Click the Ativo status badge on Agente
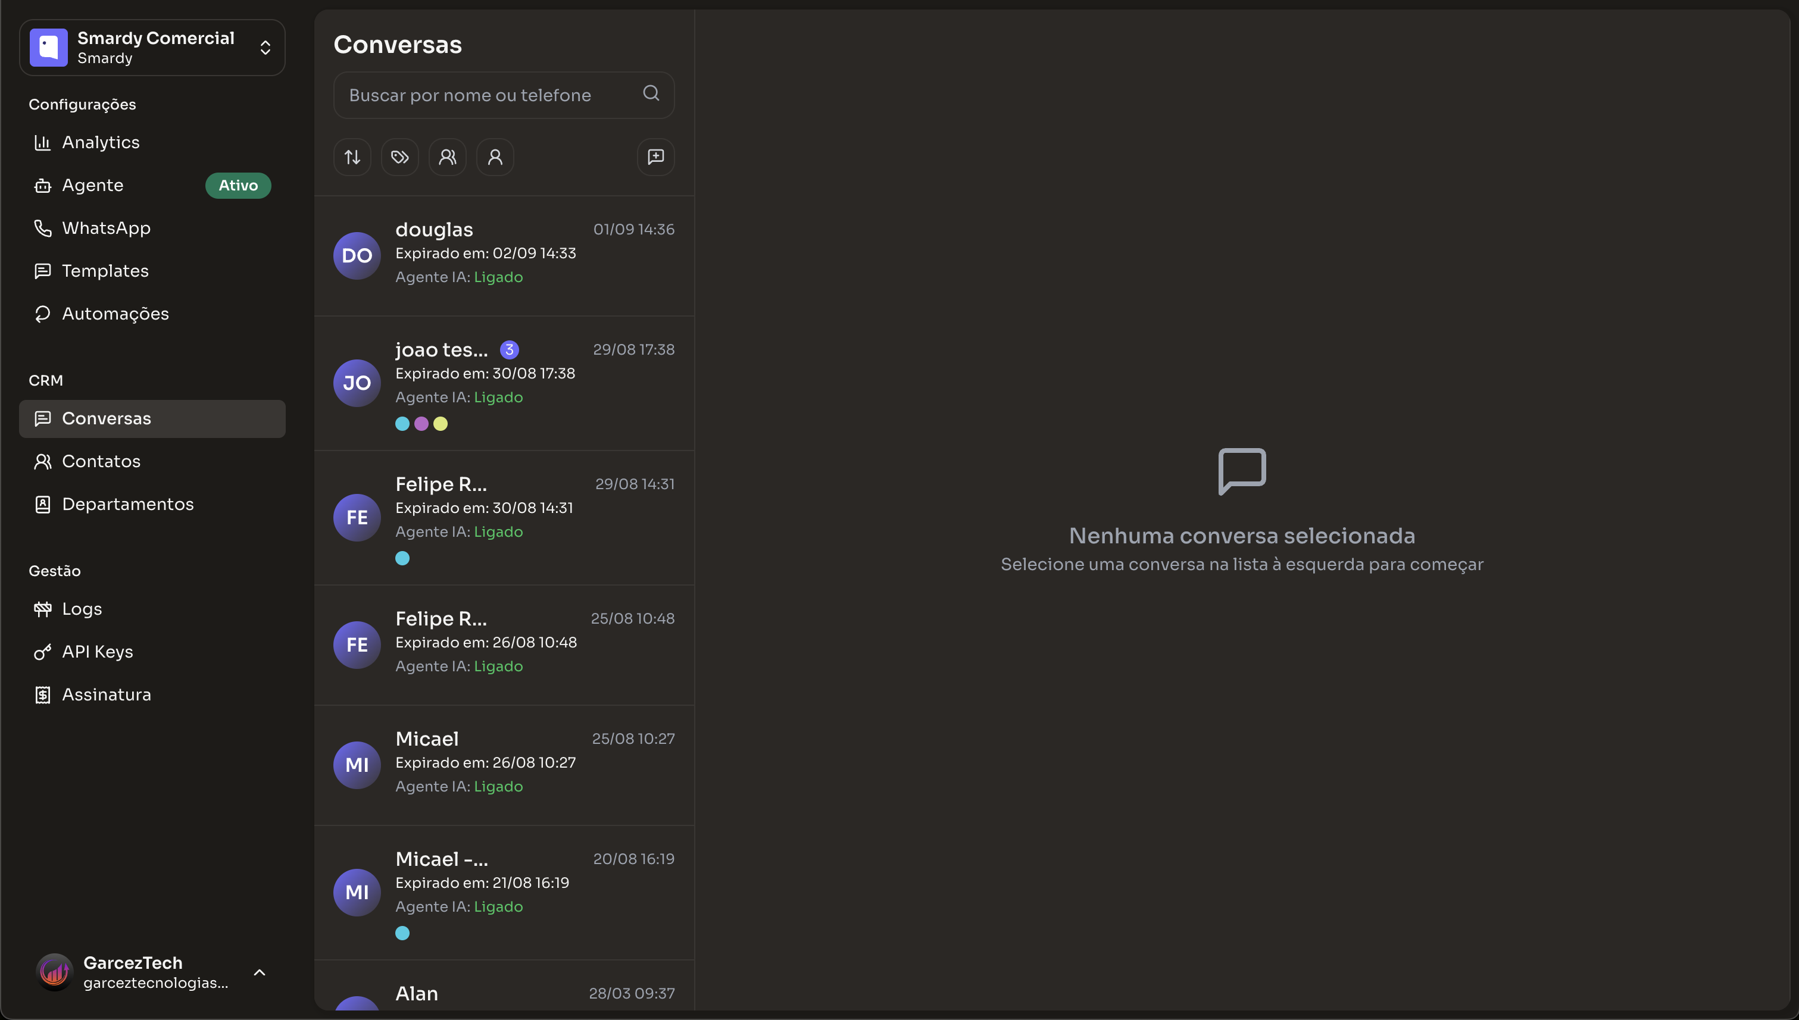 pyautogui.click(x=237, y=185)
